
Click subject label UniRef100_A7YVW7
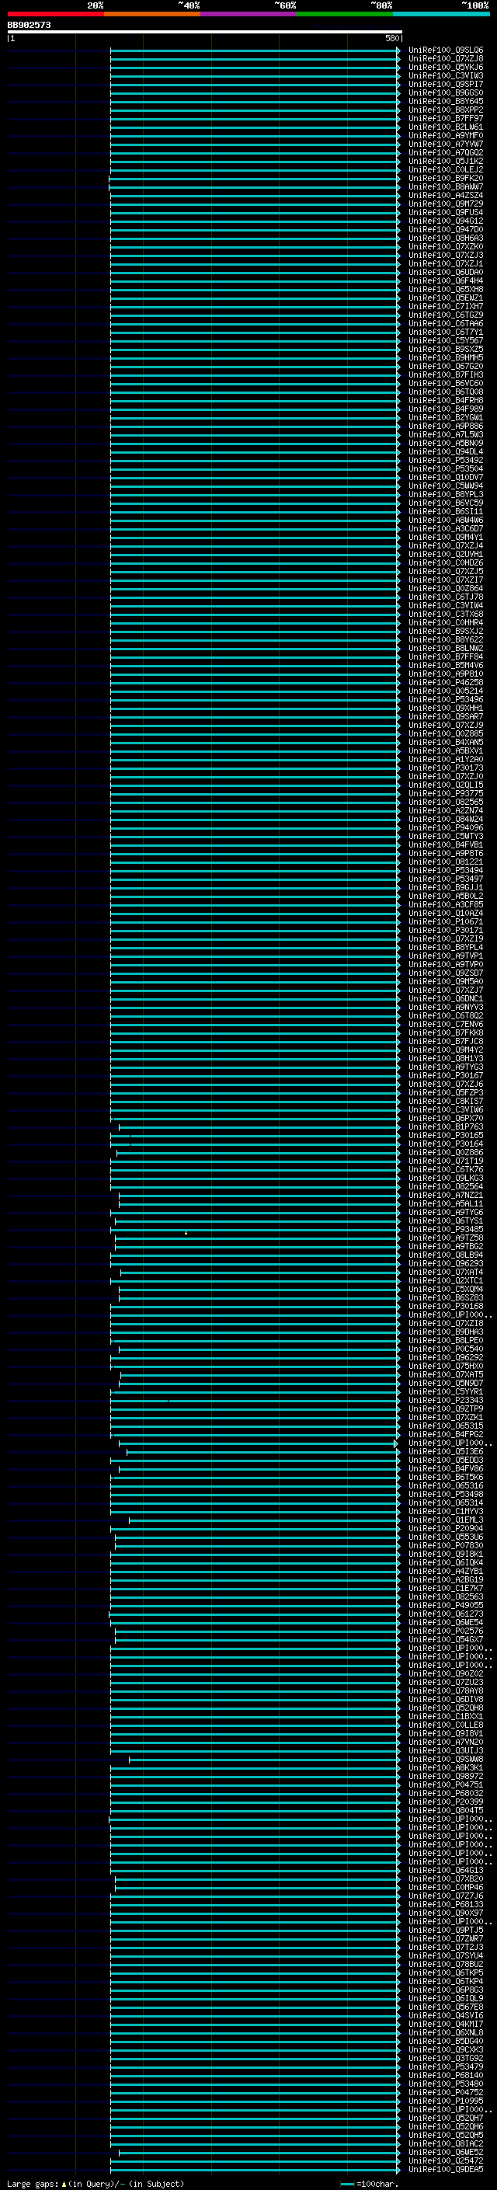pos(446,144)
